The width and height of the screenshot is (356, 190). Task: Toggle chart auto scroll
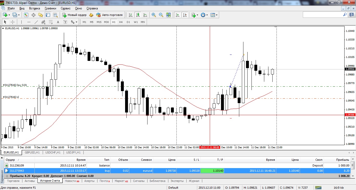point(177,15)
